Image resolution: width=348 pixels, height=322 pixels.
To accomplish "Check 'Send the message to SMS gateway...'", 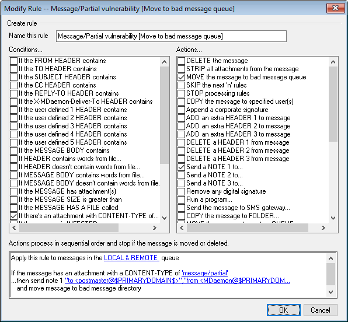I will [x=182, y=208].
